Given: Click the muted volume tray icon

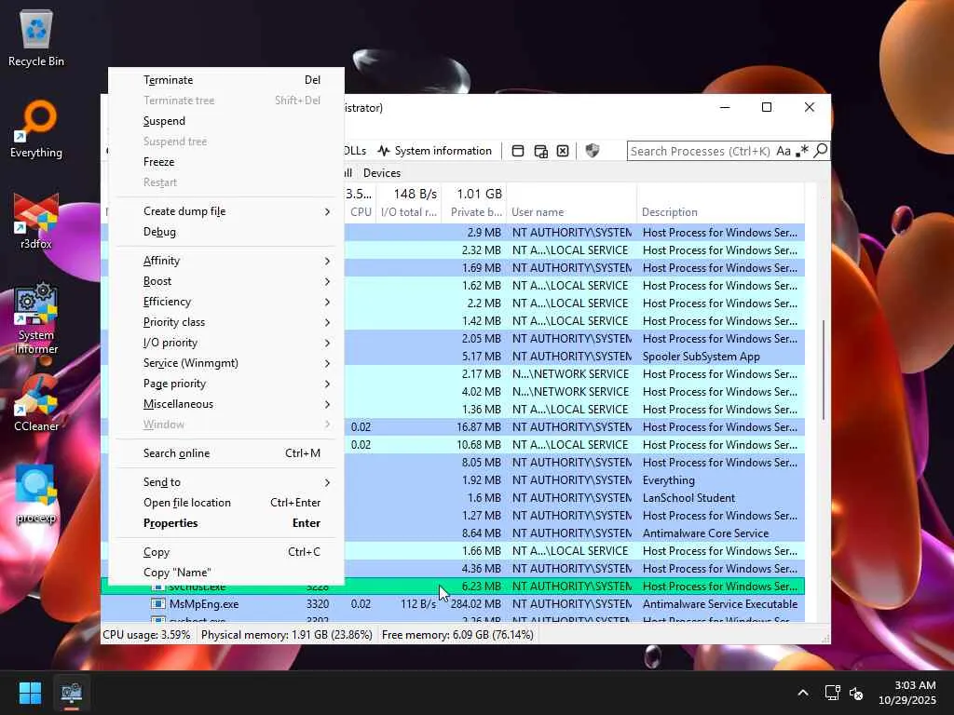Looking at the screenshot, I should pos(856,693).
